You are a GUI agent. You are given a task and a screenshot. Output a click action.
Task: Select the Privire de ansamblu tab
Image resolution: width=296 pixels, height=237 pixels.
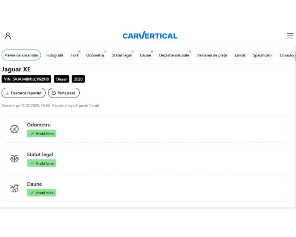pyautogui.click(x=21, y=55)
